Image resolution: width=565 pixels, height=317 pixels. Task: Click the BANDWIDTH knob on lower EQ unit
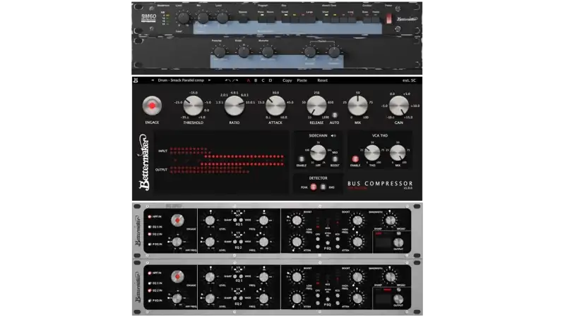pos(391,277)
